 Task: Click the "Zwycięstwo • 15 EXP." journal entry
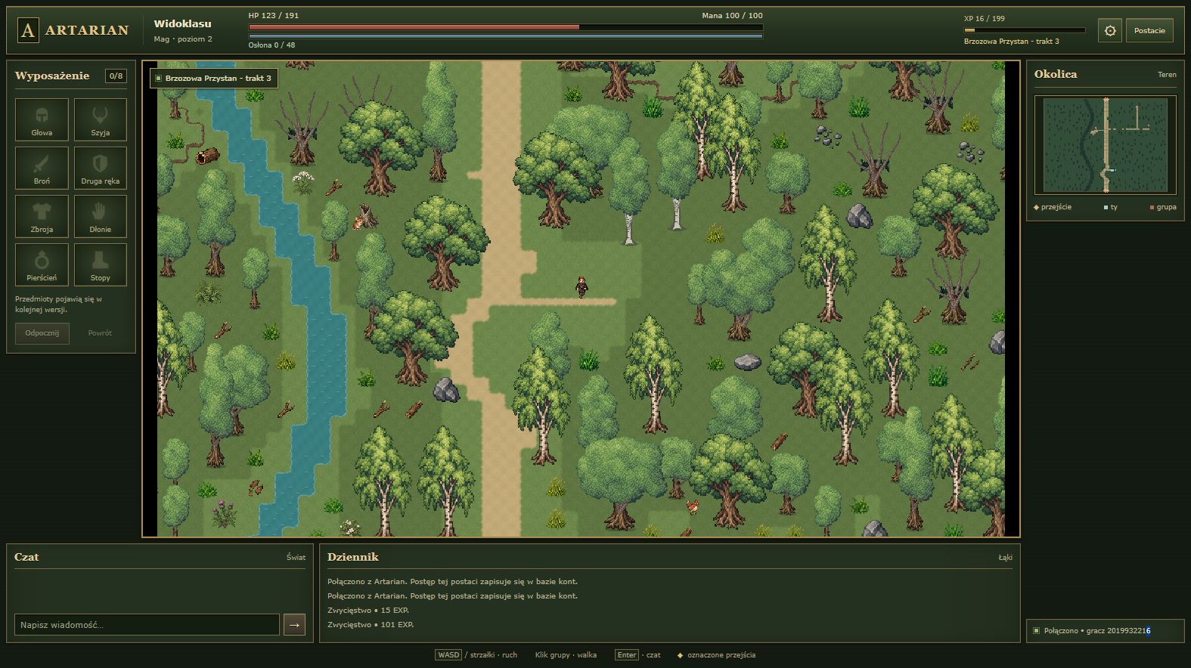tap(368, 611)
